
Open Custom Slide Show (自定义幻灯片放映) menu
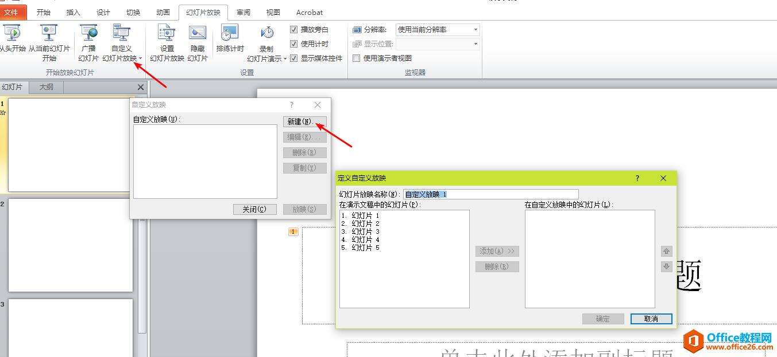[121, 43]
